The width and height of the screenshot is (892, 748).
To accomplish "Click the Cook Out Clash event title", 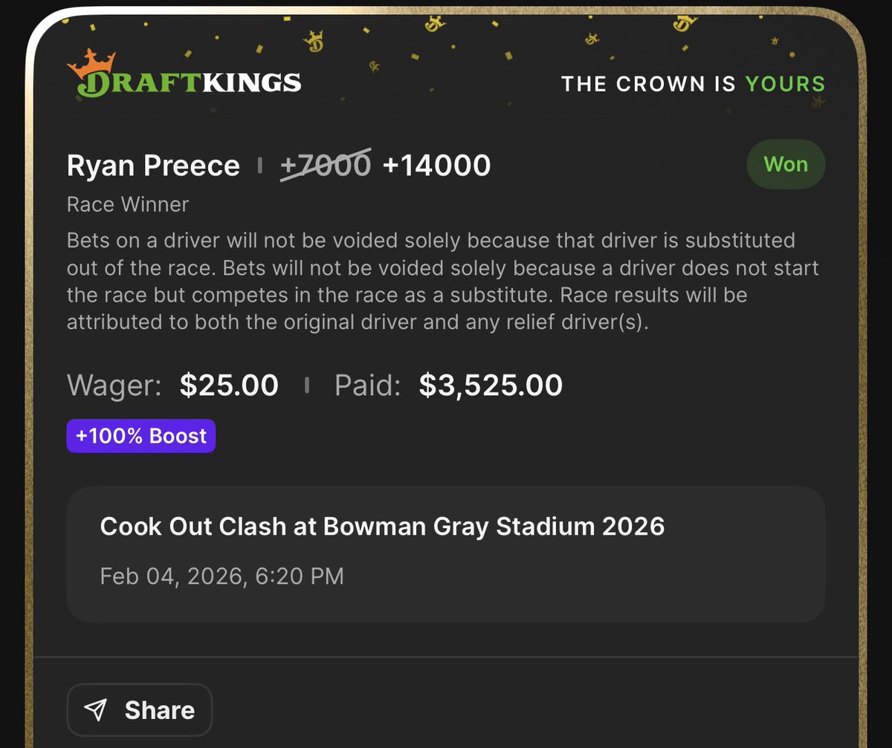I will pyautogui.click(x=382, y=527).
